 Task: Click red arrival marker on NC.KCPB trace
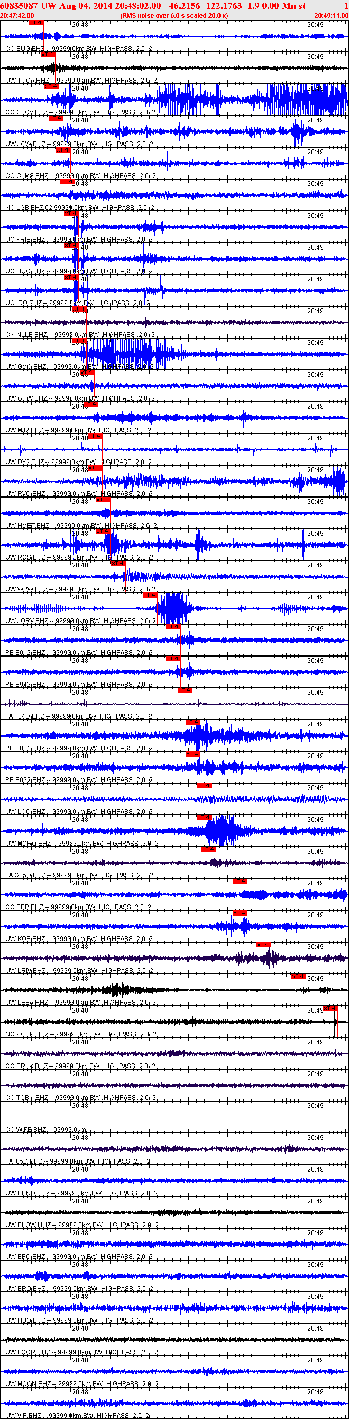point(330,1009)
